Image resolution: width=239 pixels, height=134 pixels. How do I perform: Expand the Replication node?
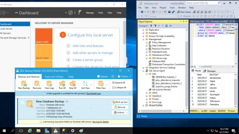(x=143, y=30)
